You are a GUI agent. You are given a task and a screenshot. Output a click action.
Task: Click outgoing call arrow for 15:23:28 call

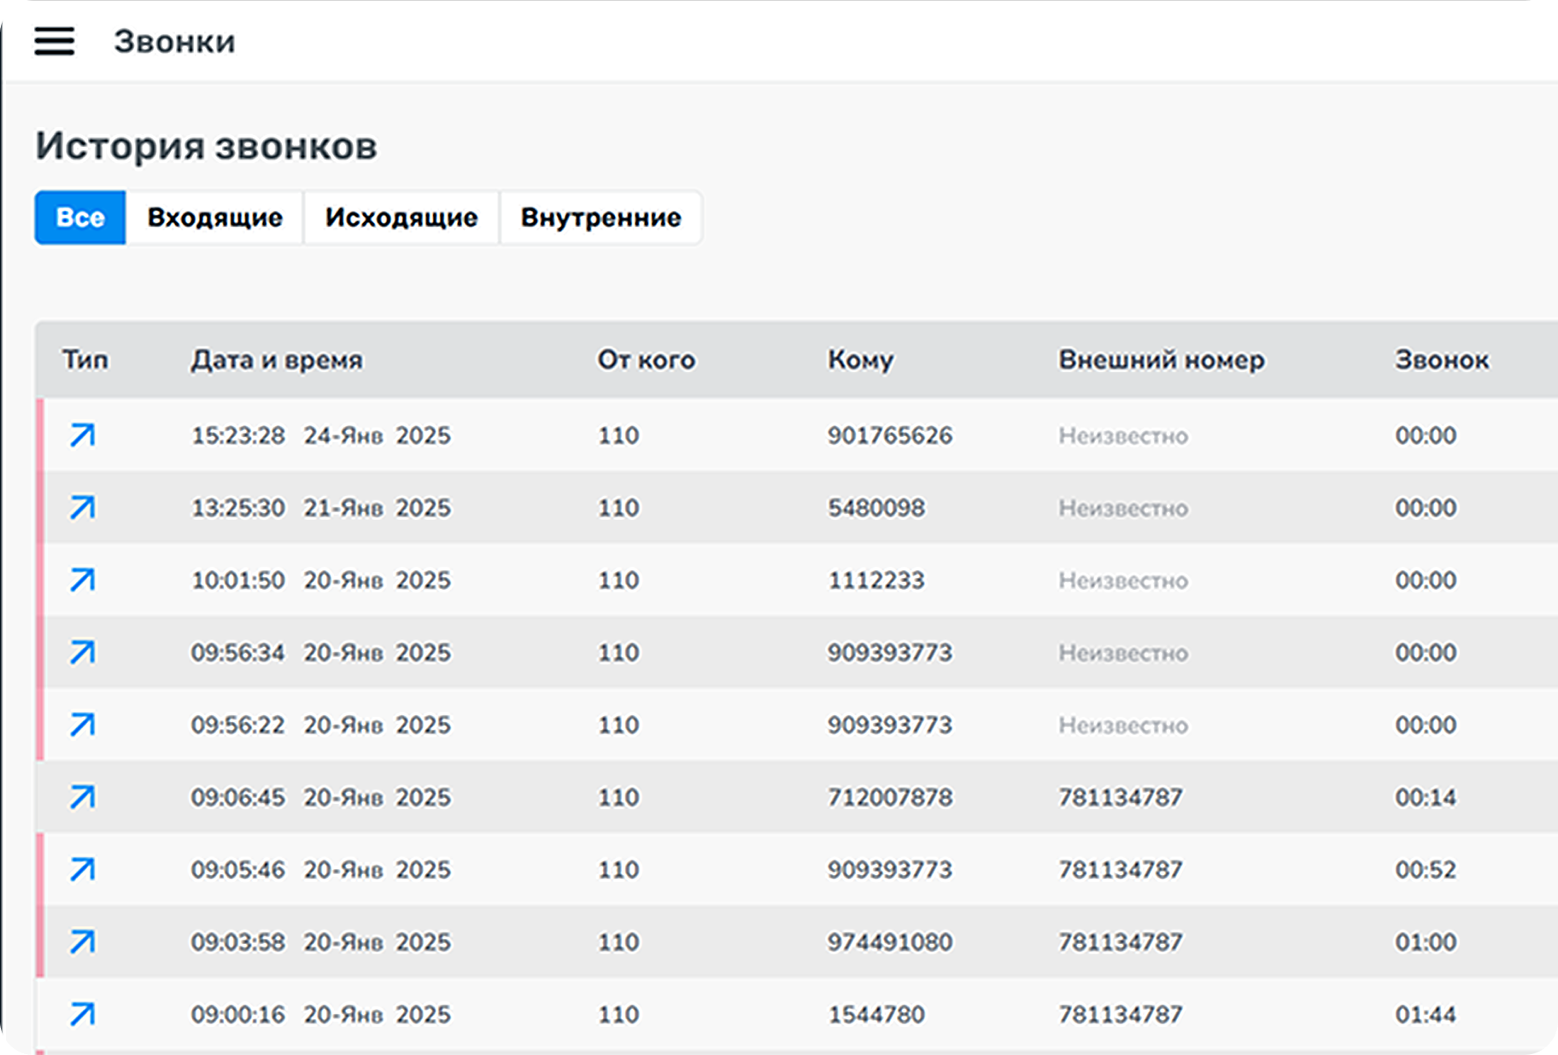(82, 435)
